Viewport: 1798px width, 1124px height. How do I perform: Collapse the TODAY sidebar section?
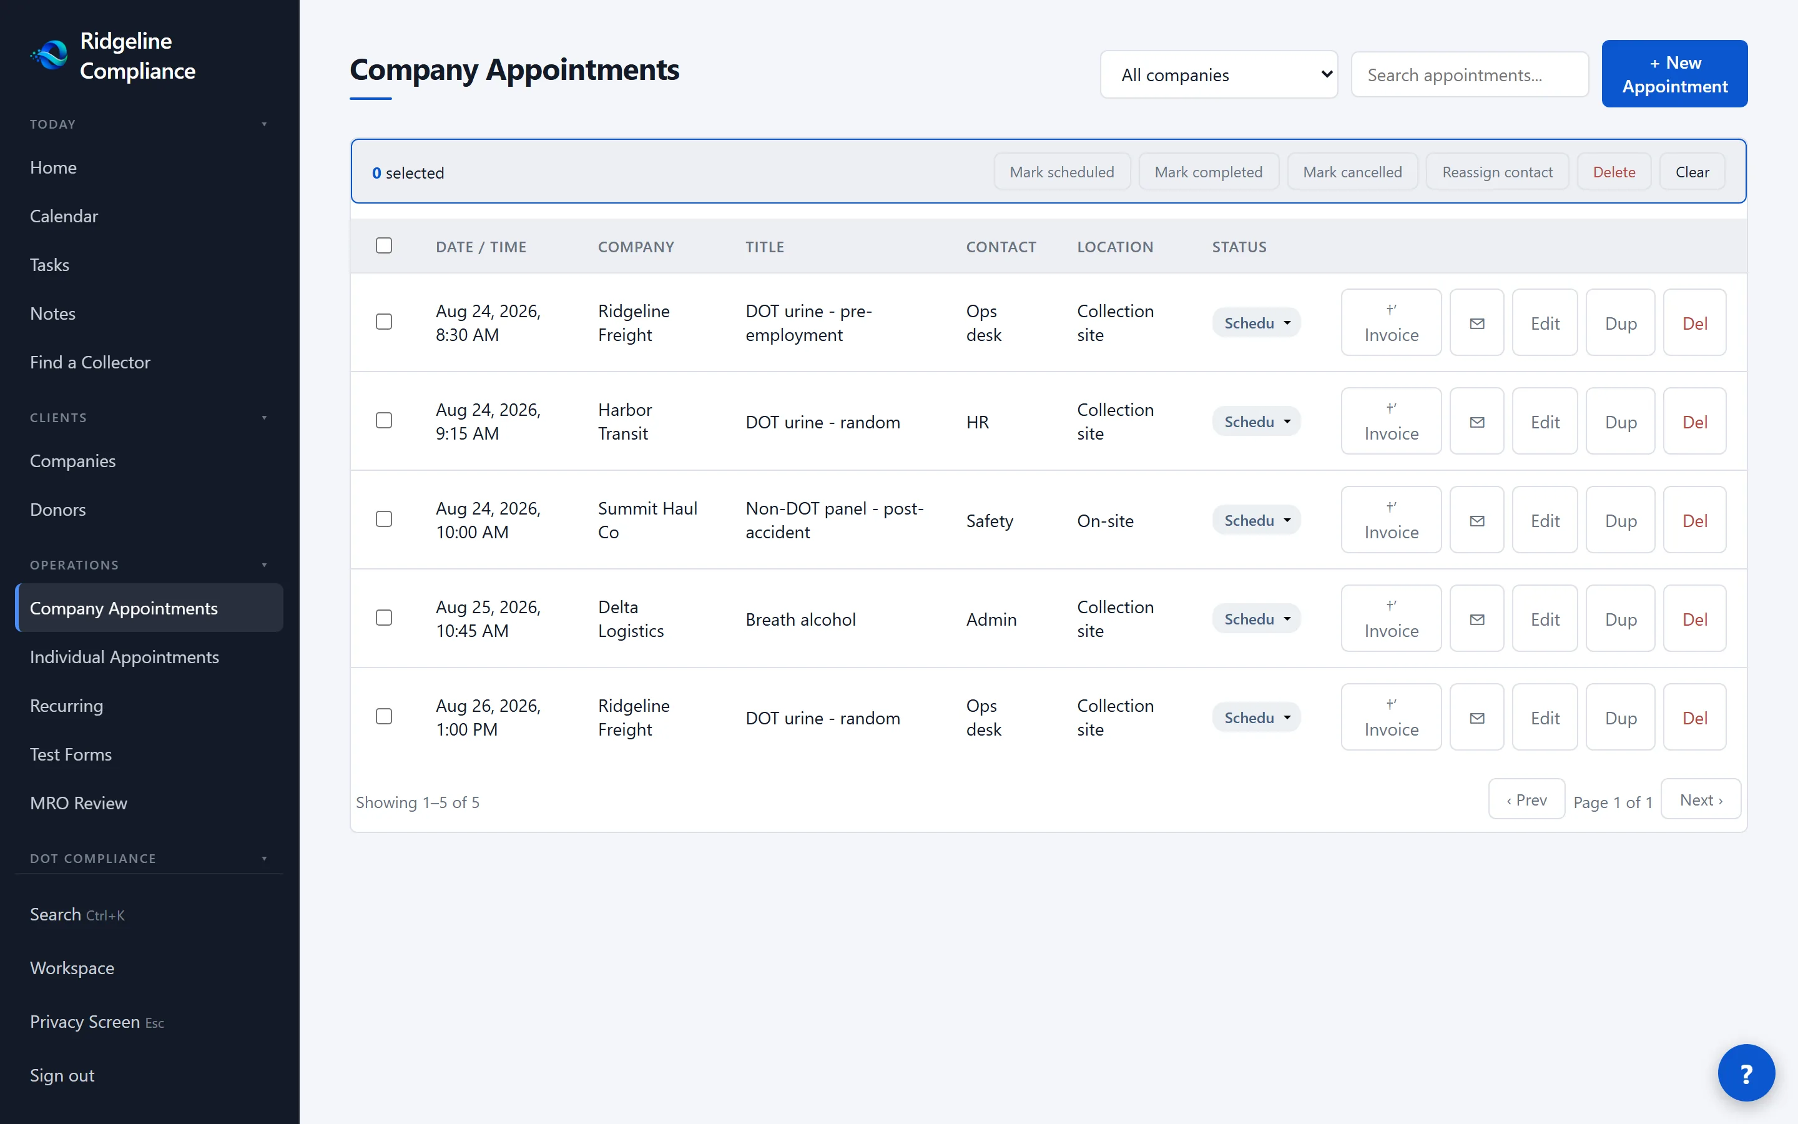(x=149, y=124)
